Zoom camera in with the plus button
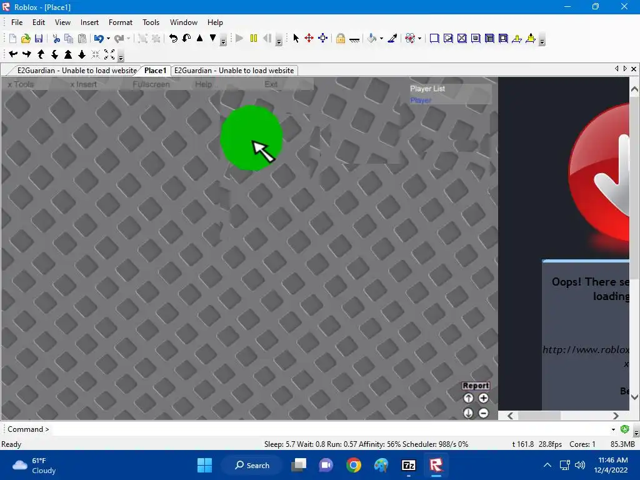 [483, 398]
